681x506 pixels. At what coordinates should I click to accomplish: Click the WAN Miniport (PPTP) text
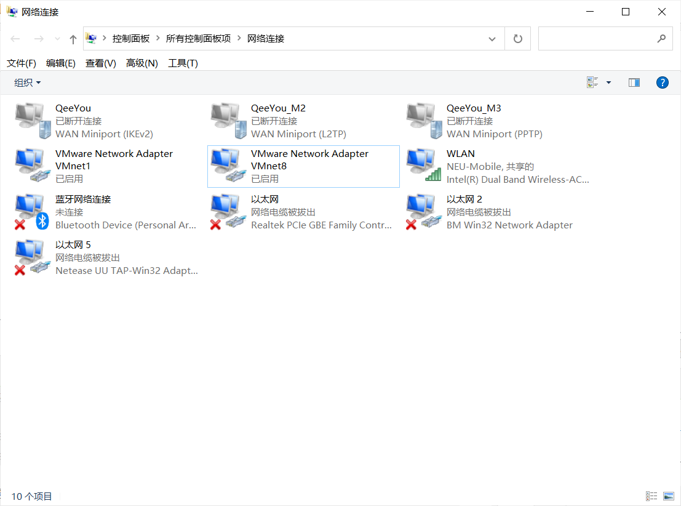click(x=494, y=134)
